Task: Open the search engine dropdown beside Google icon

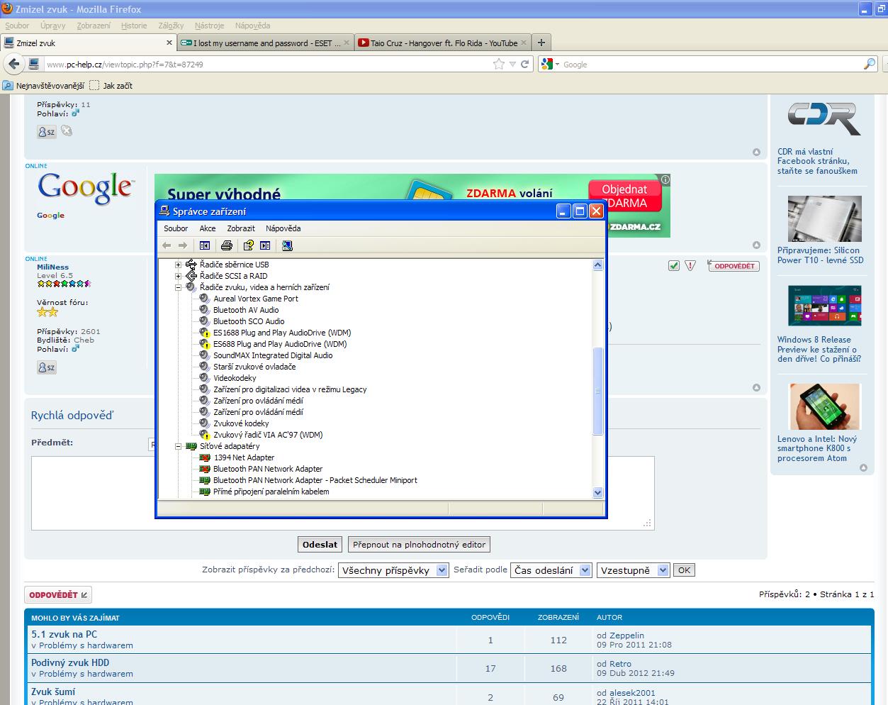Action: [x=557, y=64]
